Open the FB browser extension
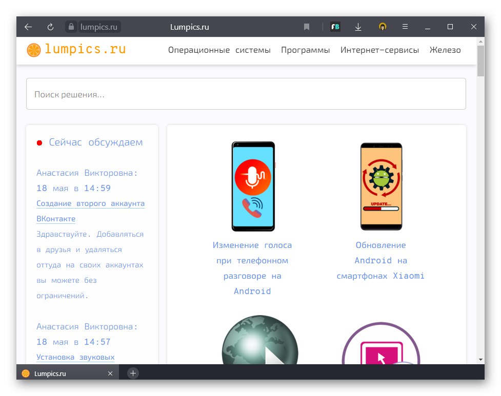Screen dimensions: 501x396 (x=335, y=27)
